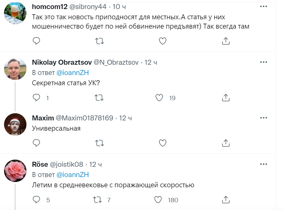Viewport: 284px width, 210px height.
Task: Share Röse's tweet
Action: pos(226,199)
